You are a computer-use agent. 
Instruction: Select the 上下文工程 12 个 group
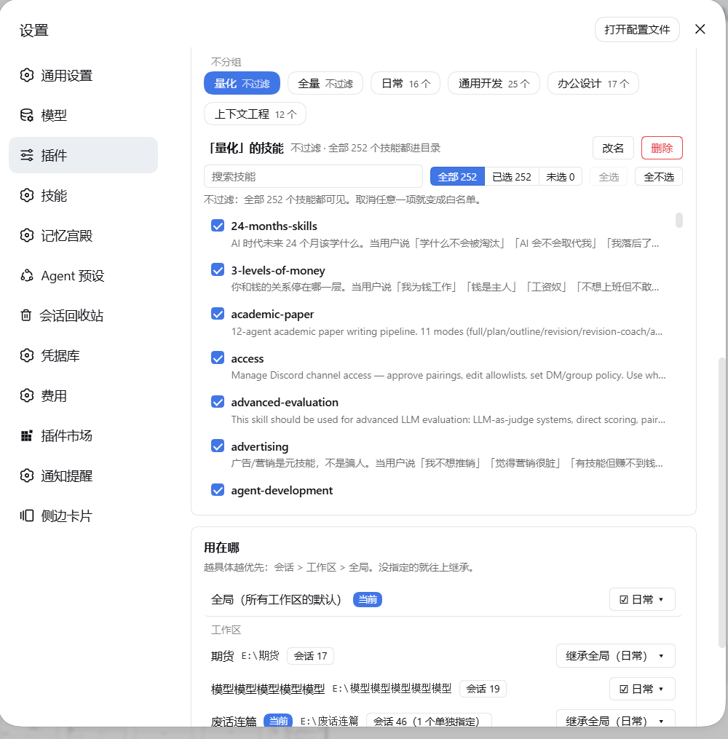click(x=255, y=114)
